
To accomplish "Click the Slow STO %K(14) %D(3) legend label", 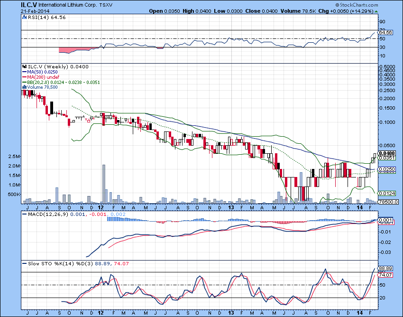I will 60,264.
